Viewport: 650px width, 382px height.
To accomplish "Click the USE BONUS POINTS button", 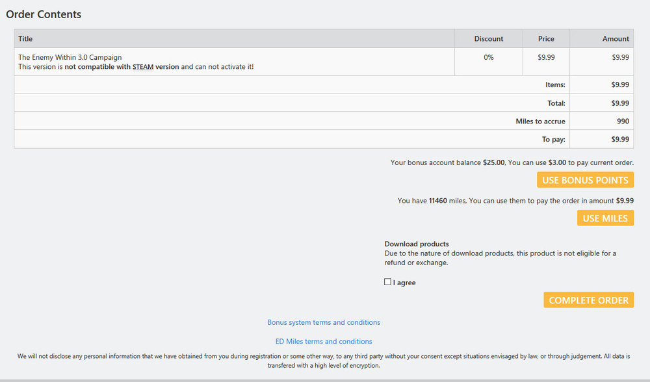I will click(x=585, y=180).
